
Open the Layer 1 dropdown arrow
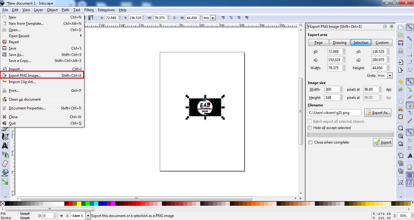coord(88,216)
